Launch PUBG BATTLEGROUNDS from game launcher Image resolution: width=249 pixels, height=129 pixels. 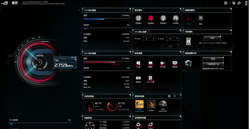click(163, 105)
